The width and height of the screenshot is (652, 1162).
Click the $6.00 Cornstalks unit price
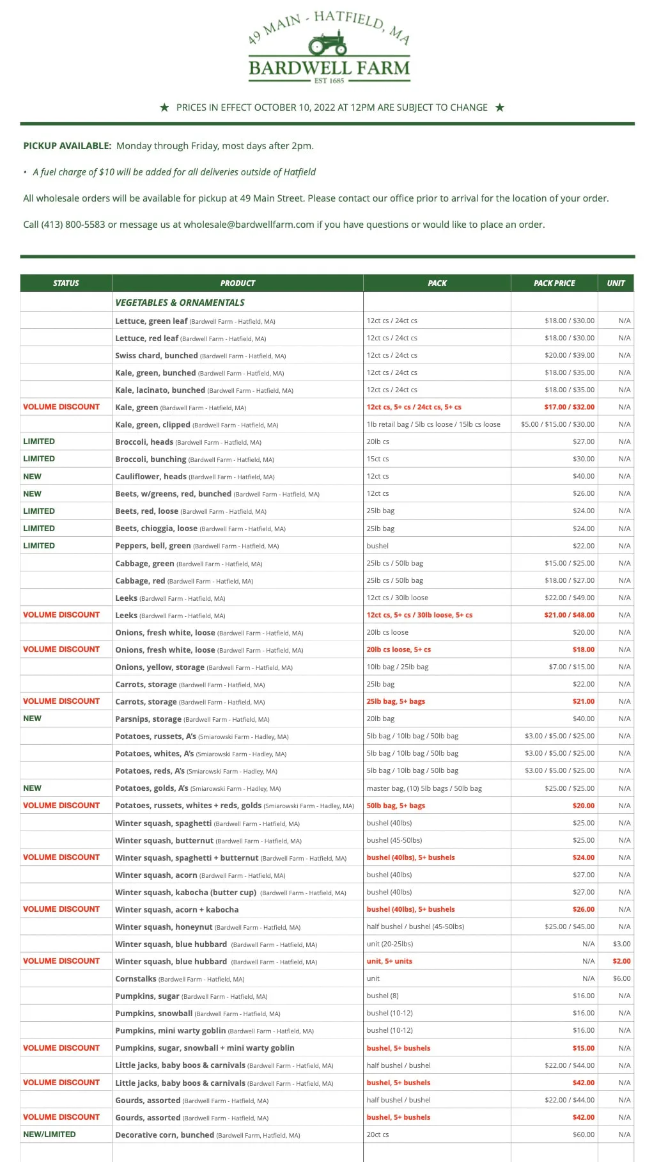pyautogui.click(x=622, y=978)
